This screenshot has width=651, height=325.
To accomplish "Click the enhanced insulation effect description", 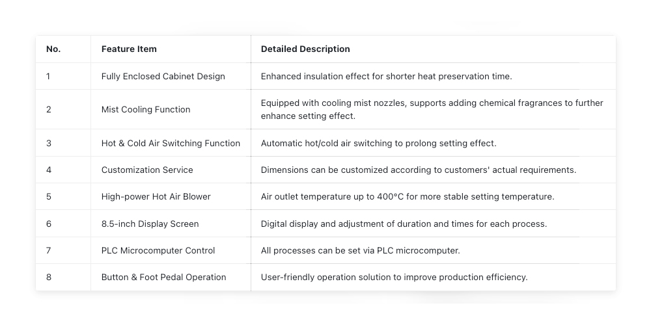I will [387, 76].
